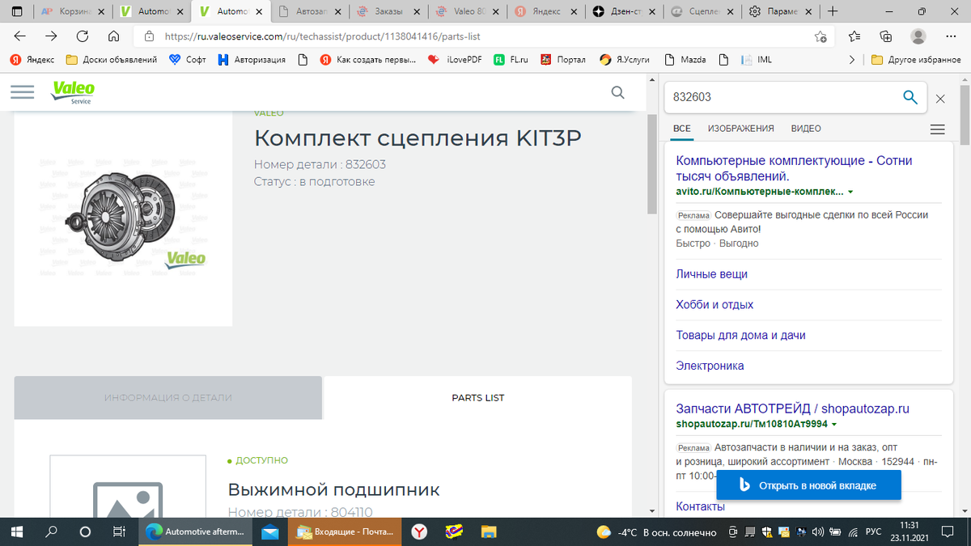Add this page to favorites with the star icon
The height and width of the screenshot is (546, 971).
coord(820,36)
